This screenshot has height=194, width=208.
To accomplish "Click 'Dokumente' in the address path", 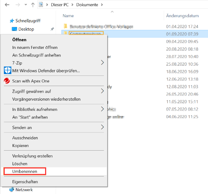I will pyautogui.click(x=87, y=5).
